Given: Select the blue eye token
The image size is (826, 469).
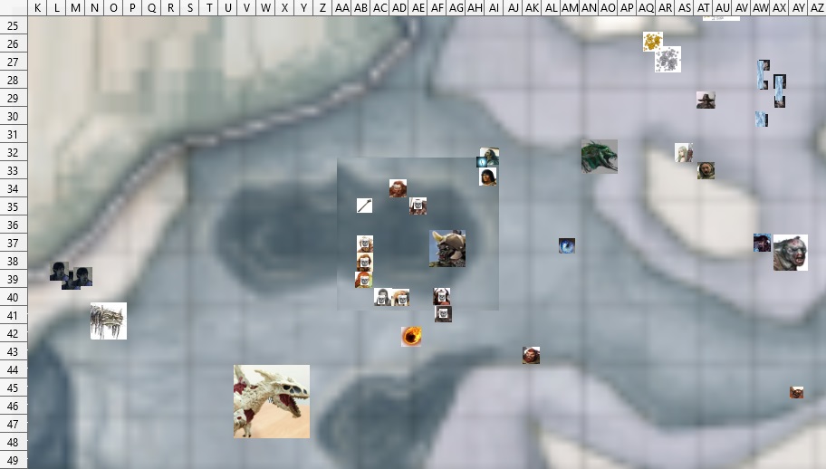Looking at the screenshot, I should pyautogui.click(x=567, y=245).
